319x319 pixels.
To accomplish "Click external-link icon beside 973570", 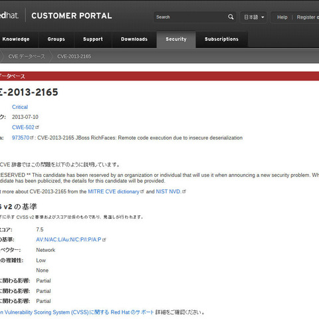I will point(32,138).
